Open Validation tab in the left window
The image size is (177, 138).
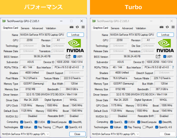coord(51,28)
